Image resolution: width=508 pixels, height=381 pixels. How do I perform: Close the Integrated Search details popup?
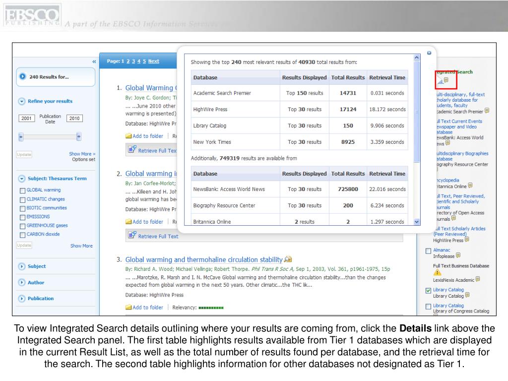pyautogui.click(x=429, y=53)
